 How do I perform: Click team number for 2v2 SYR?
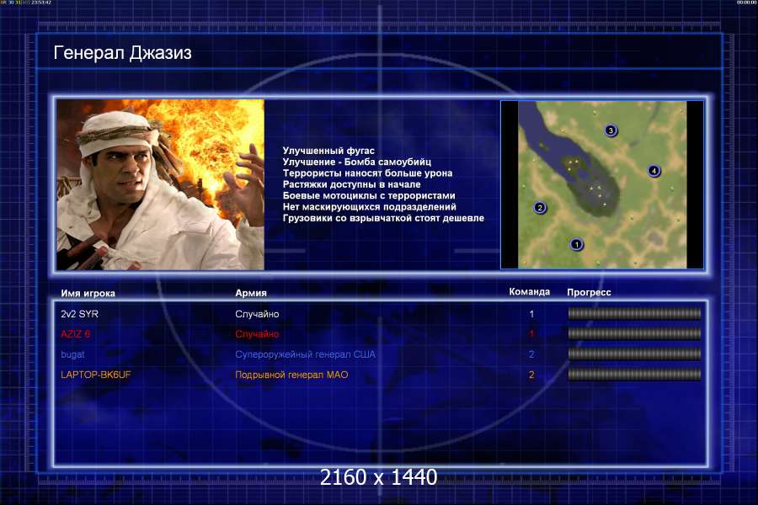click(531, 314)
